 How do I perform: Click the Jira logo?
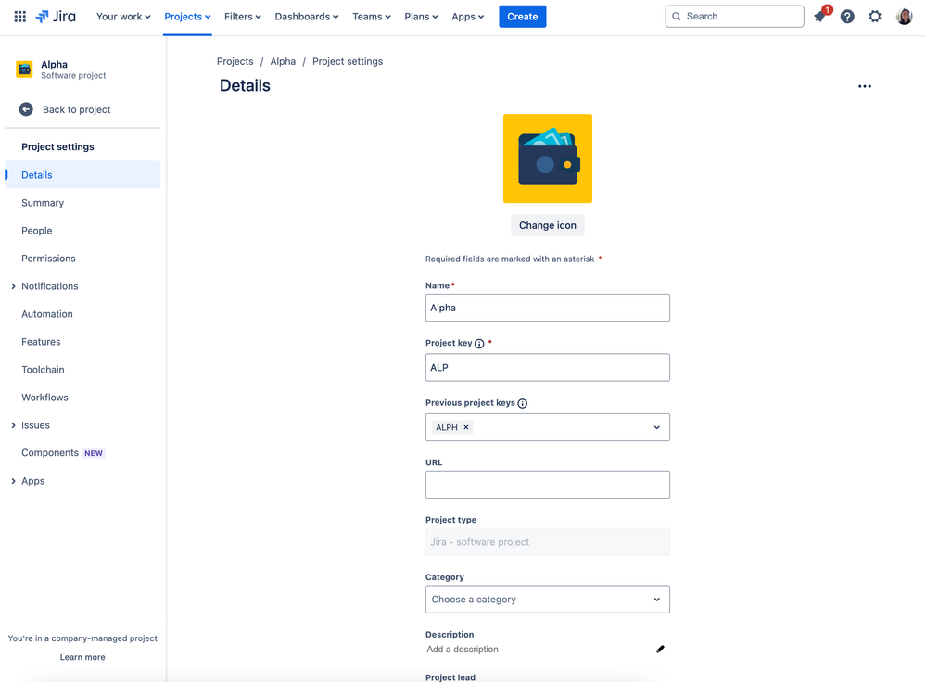click(x=57, y=17)
